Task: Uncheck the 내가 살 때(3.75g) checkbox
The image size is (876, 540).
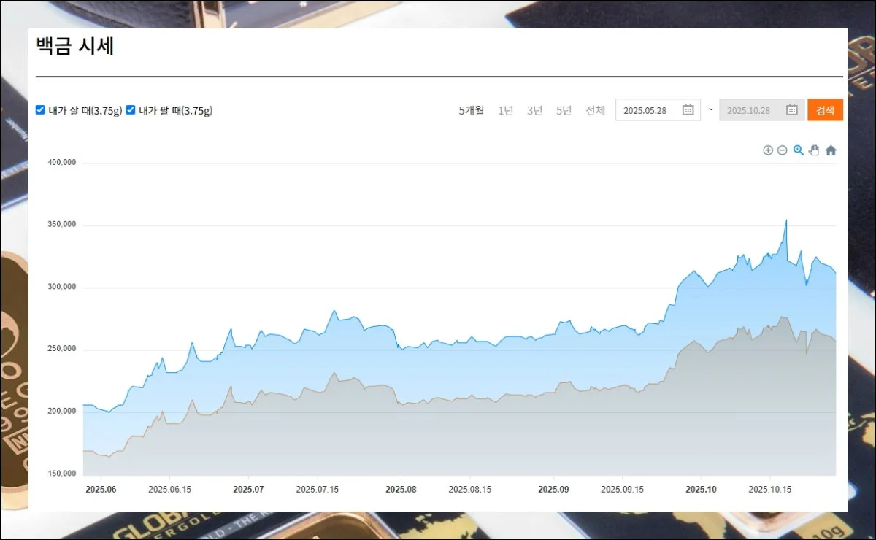Action: (x=41, y=110)
